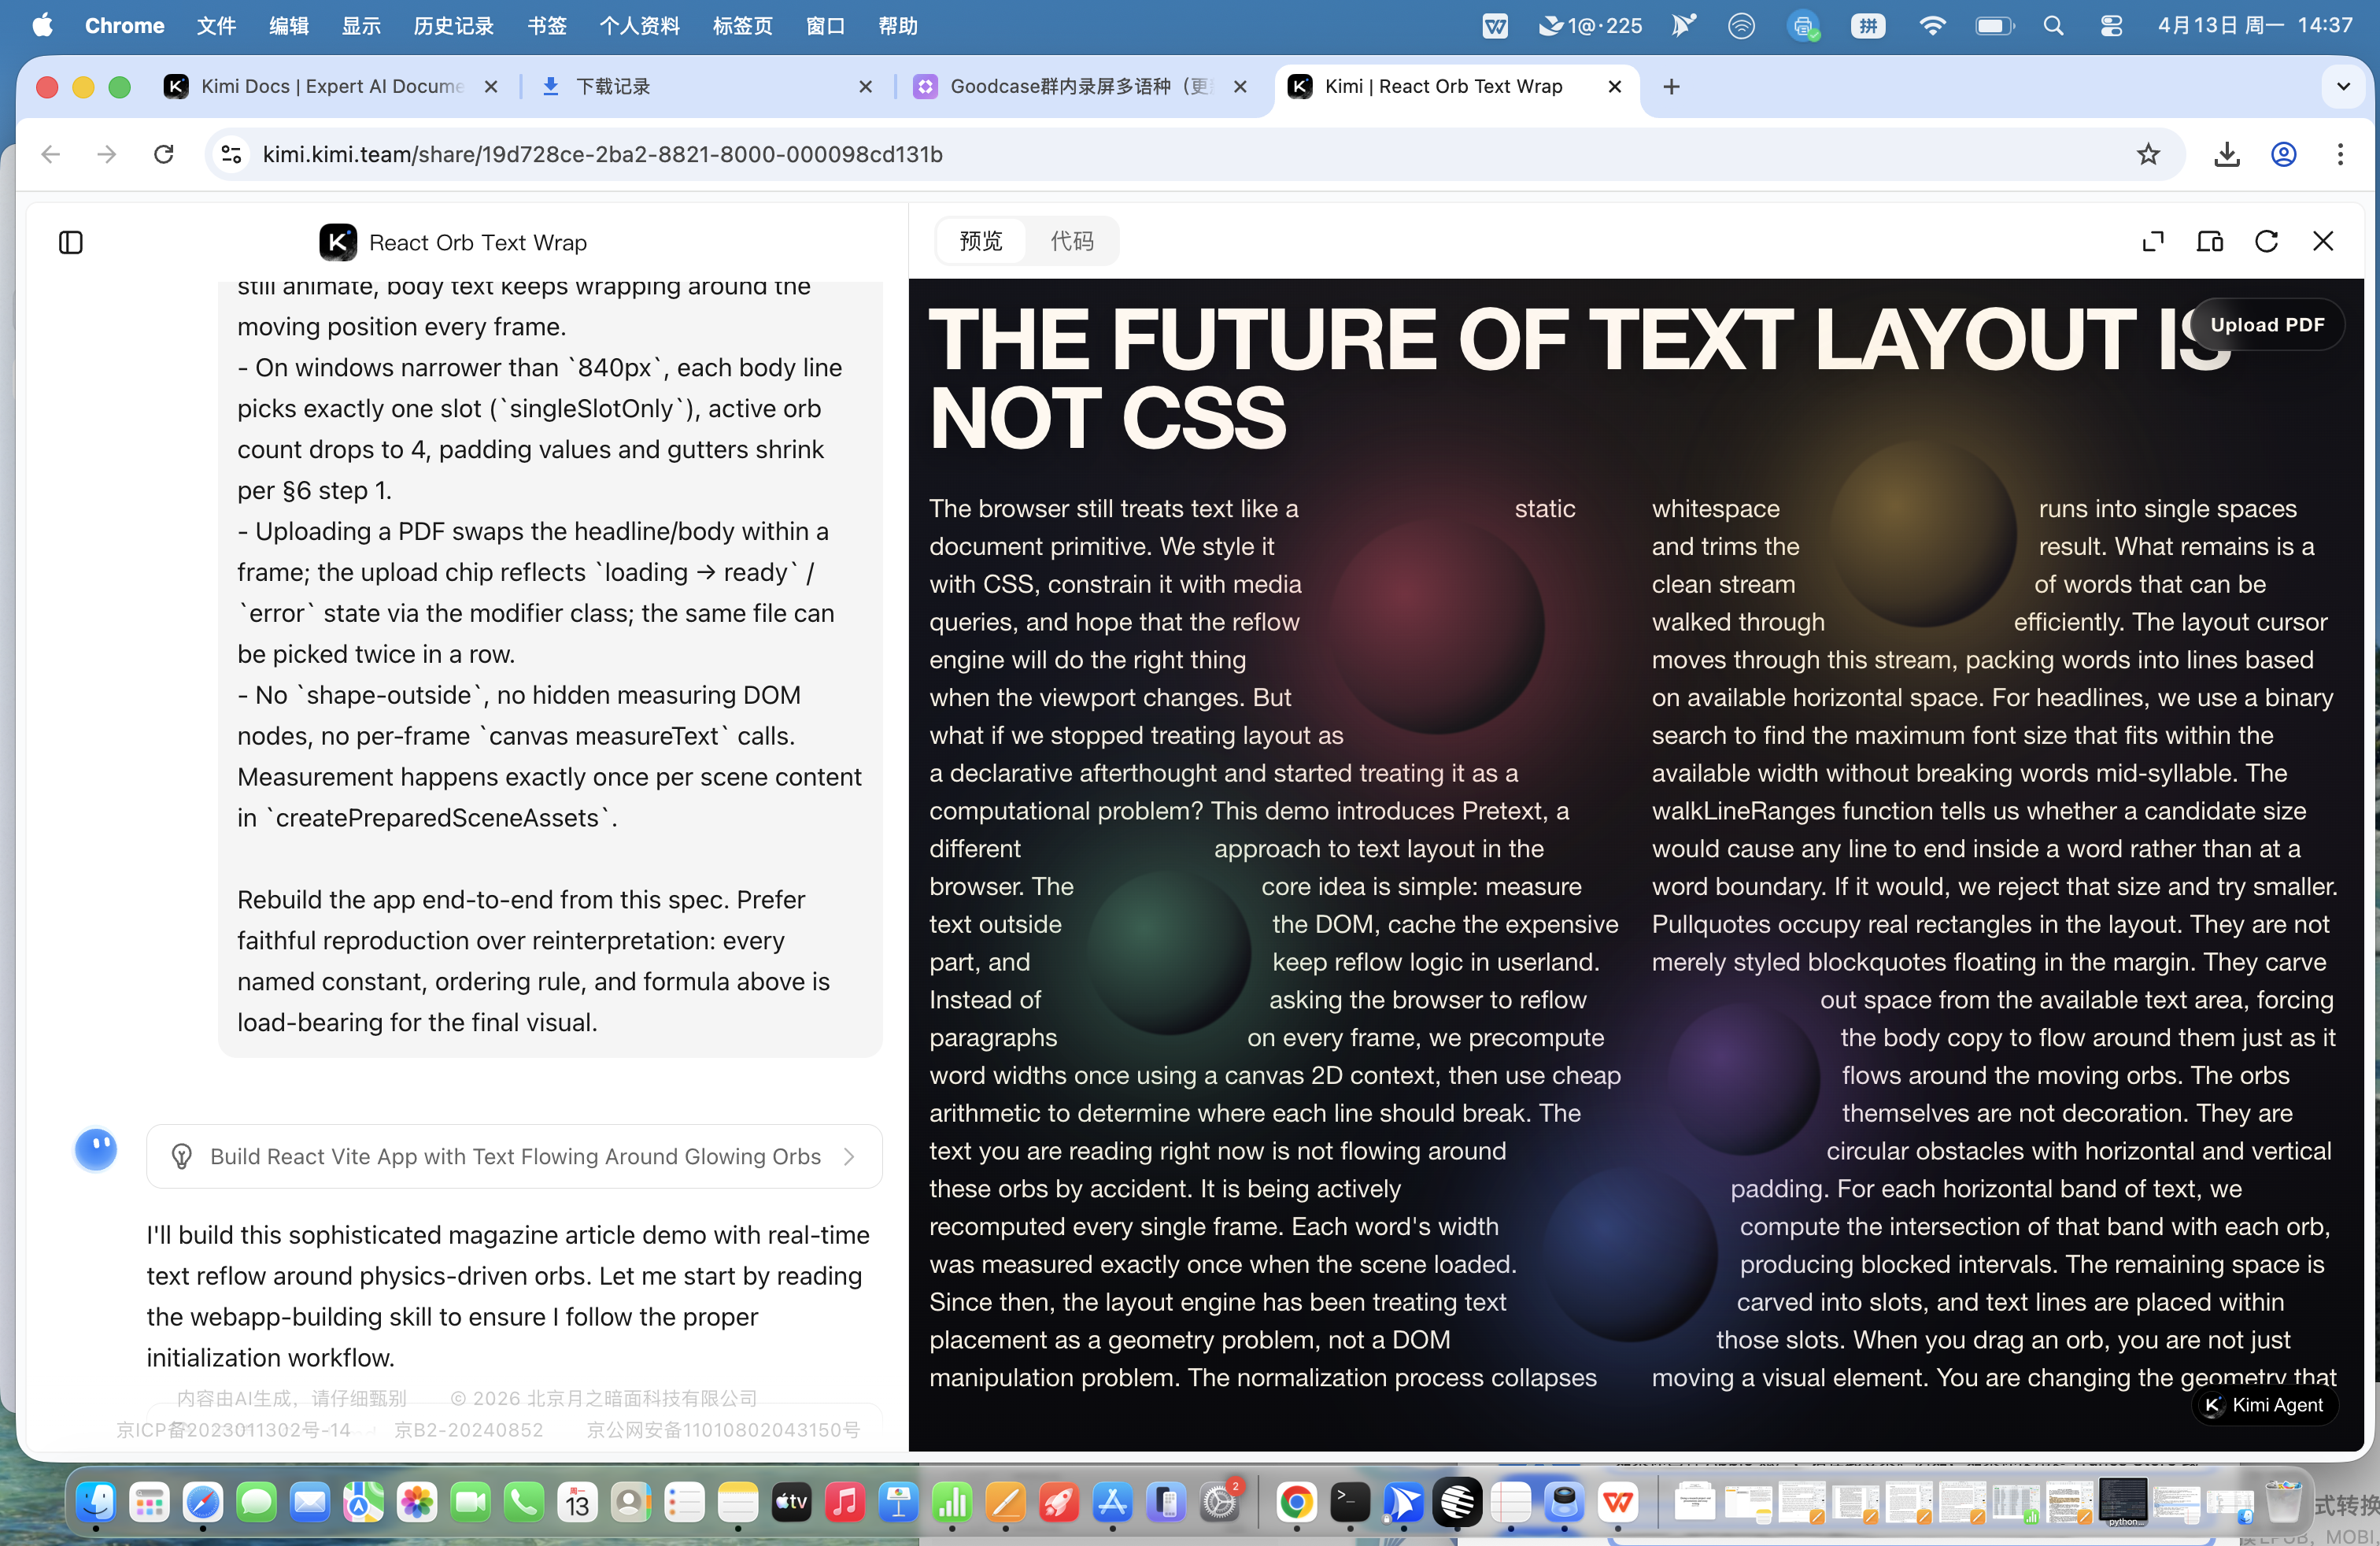Refresh the React Orb preview
The image size is (2380, 1546).
pyautogui.click(x=2267, y=241)
